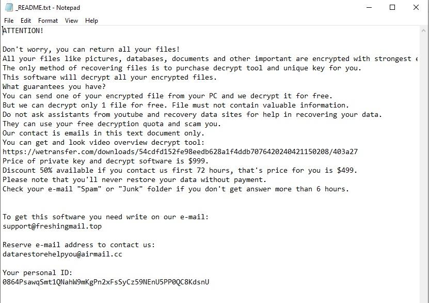This screenshot has width=429, height=303.
Task: Place cursor in the personal ID string
Action: point(106,282)
